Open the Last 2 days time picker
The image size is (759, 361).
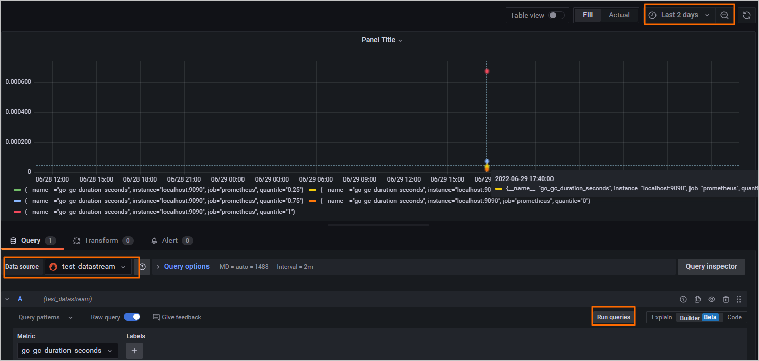(x=679, y=15)
